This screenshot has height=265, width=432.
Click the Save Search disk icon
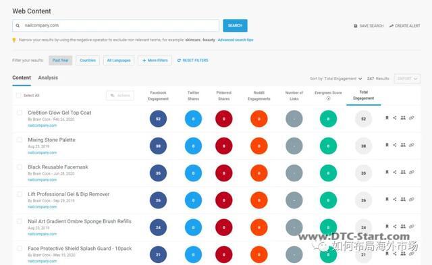356,26
